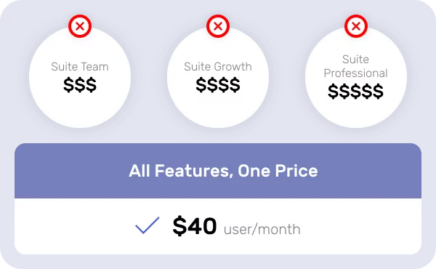
Task: Click the $$$ symbols under Suite Team
Action: (x=80, y=85)
